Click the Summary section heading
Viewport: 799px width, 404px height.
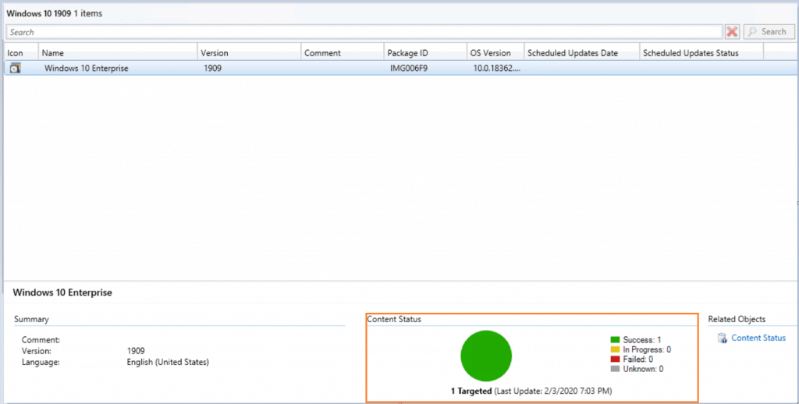(31, 320)
